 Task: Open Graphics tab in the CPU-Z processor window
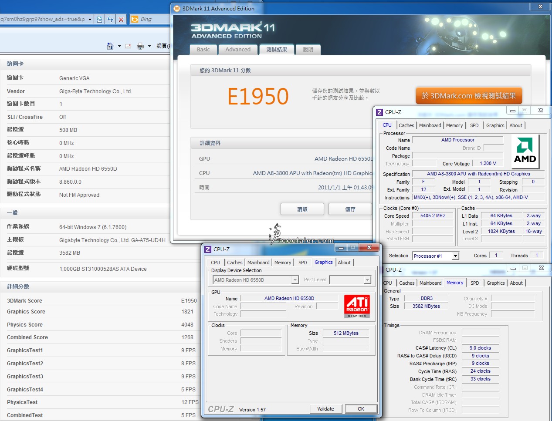[495, 125]
